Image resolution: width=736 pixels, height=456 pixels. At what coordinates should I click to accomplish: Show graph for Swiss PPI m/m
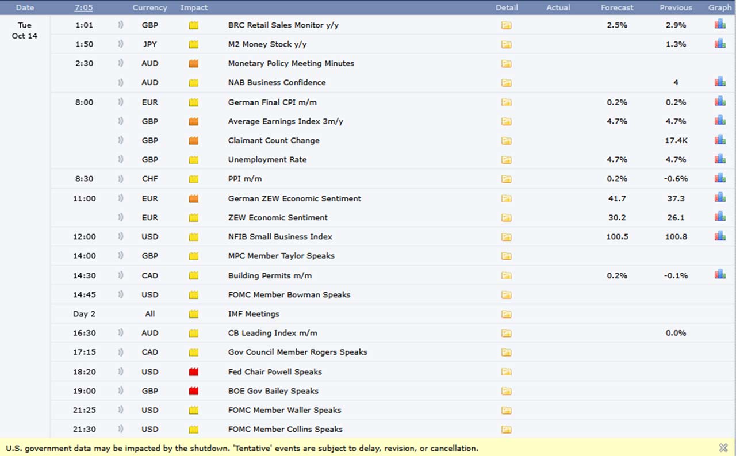click(720, 178)
